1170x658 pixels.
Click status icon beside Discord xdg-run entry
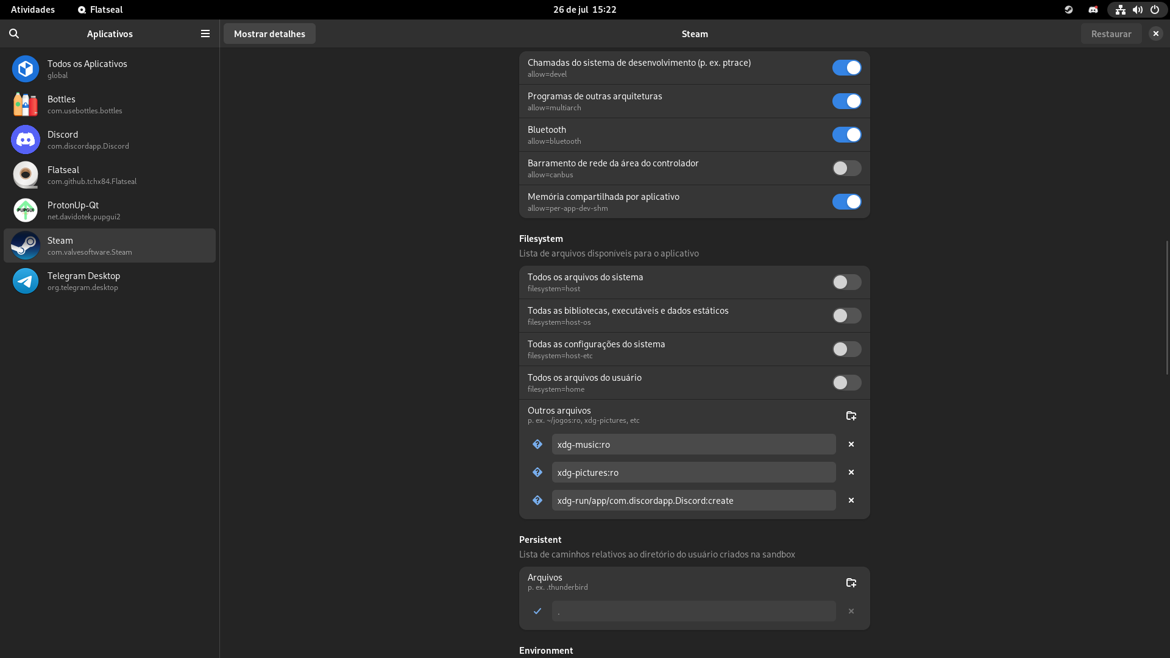537,500
